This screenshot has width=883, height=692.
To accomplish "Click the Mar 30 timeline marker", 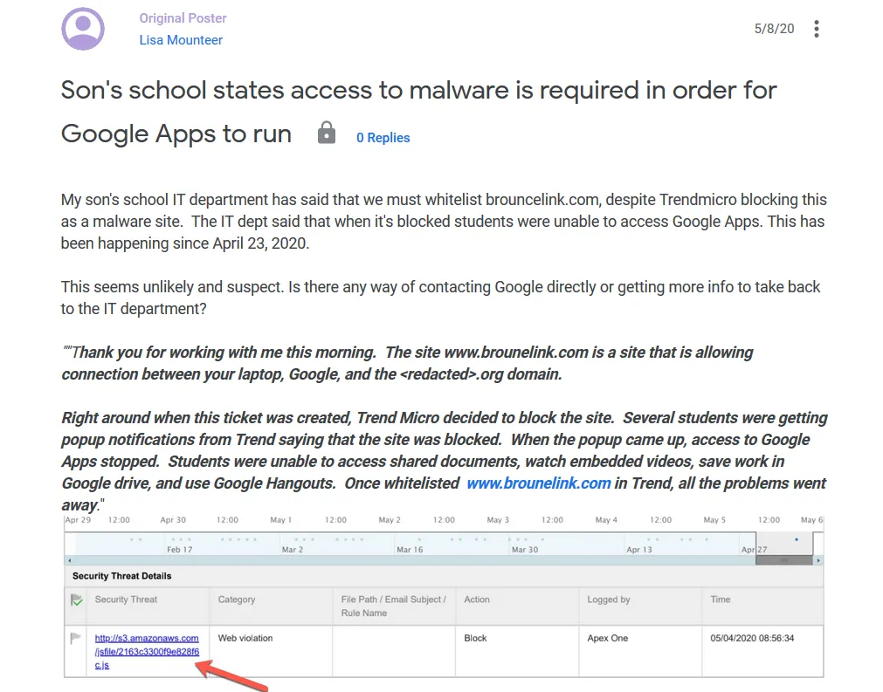I will pyautogui.click(x=524, y=550).
